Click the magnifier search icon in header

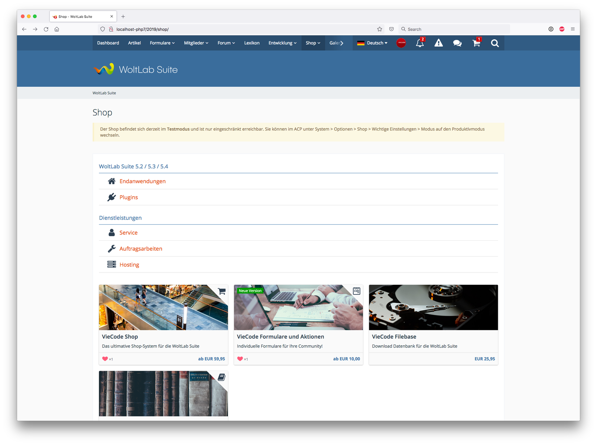495,43
